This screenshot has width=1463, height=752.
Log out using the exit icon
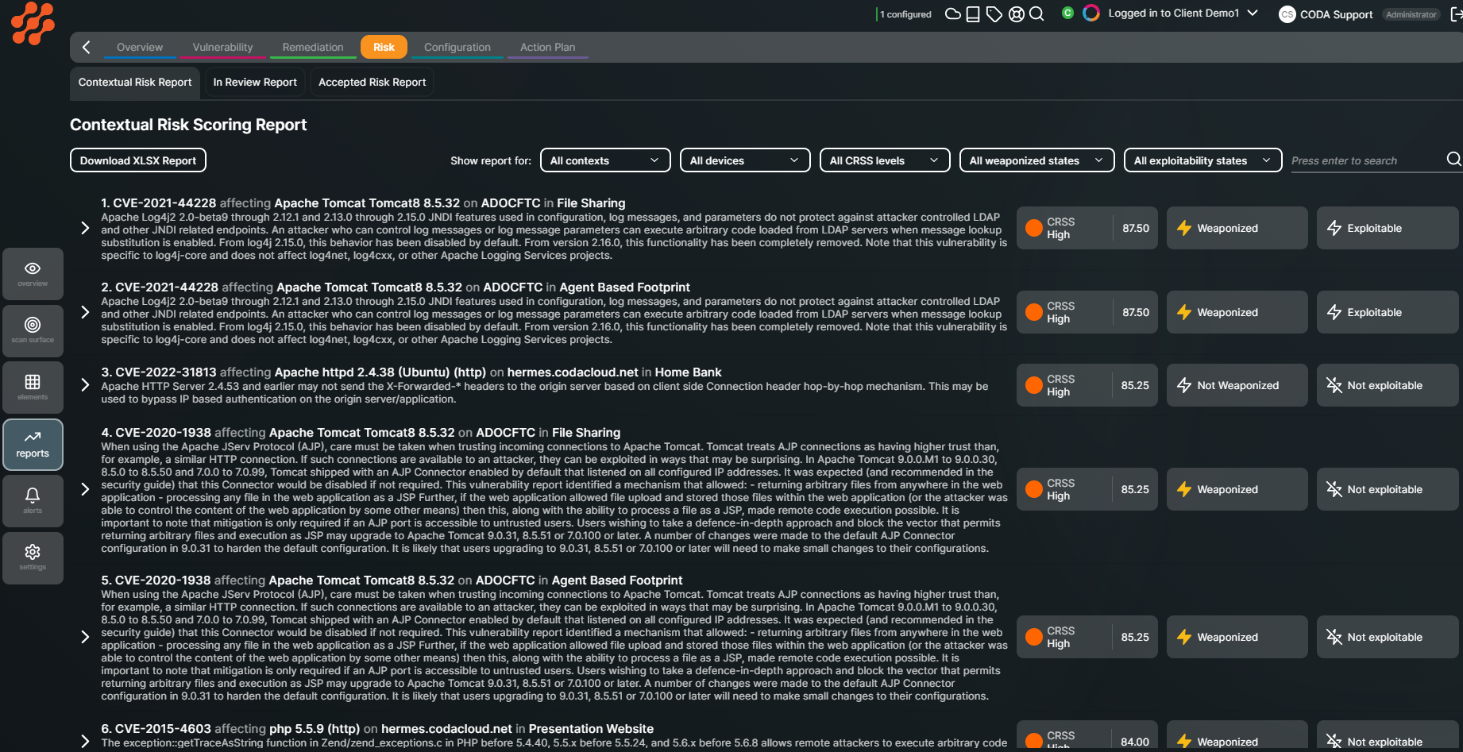(1456, 14)
